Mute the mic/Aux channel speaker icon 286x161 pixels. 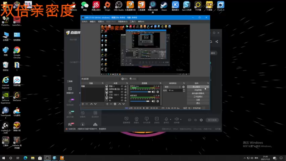point(153,92)
